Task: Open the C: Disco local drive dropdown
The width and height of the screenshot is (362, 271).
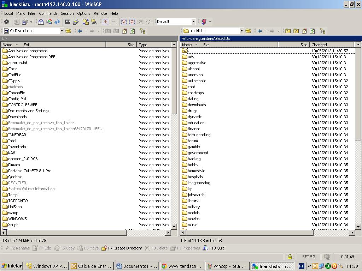Action: coord(62,31)
